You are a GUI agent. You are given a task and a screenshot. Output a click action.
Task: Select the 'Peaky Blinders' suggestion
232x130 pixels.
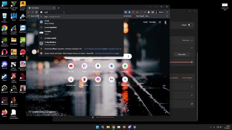click(81, 43)
